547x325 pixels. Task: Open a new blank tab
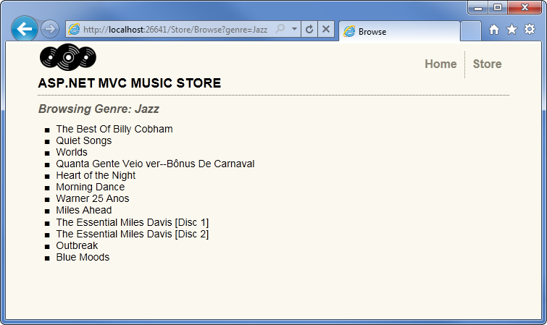click(x=470, y=31)
